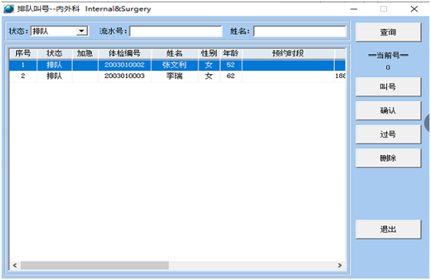Image resolution: width=431 pixels, height=280 pixels.
Task: Click the 过号 button
Action: point(388,134)
